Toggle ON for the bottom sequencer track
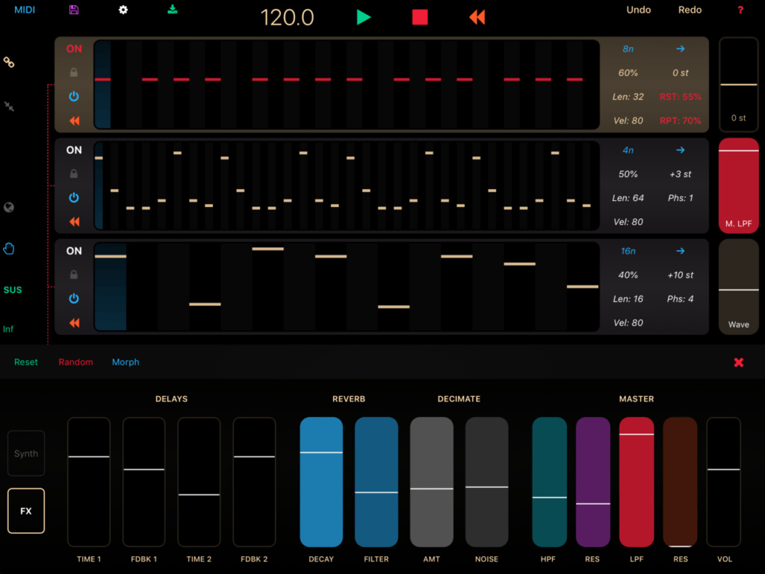 pos(74,250)
